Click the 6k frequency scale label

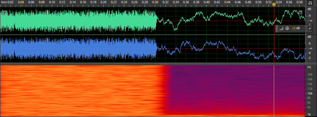[309, 103]
